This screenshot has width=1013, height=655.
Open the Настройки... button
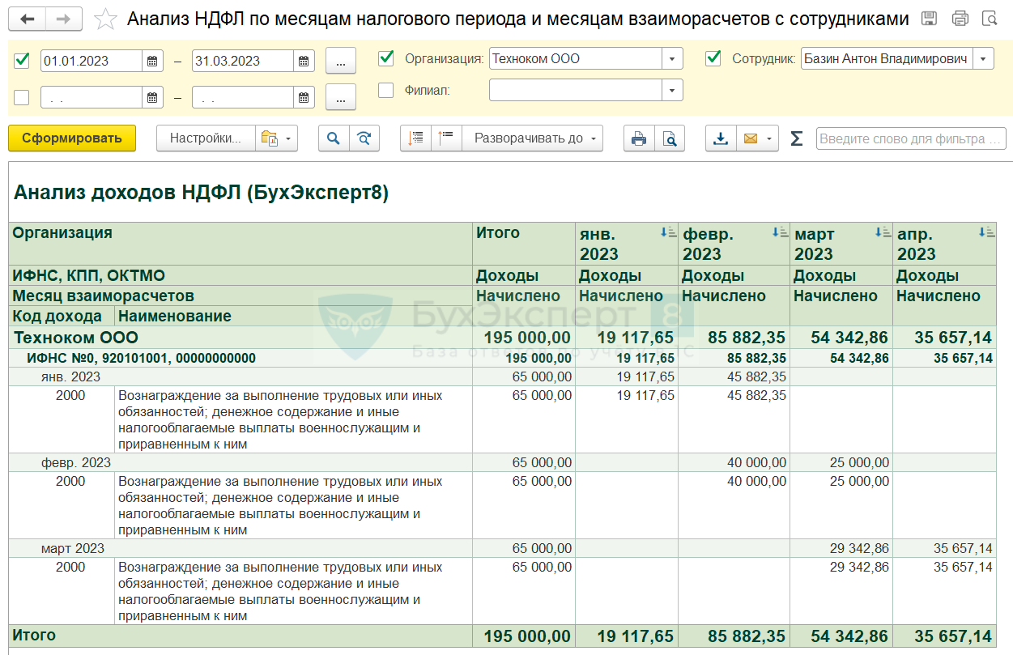(x=206, y=138)
